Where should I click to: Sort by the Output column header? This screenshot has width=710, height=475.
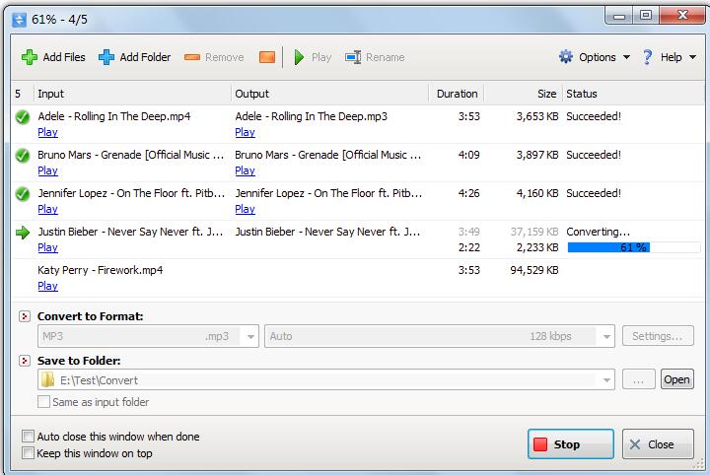coord(329,94)
